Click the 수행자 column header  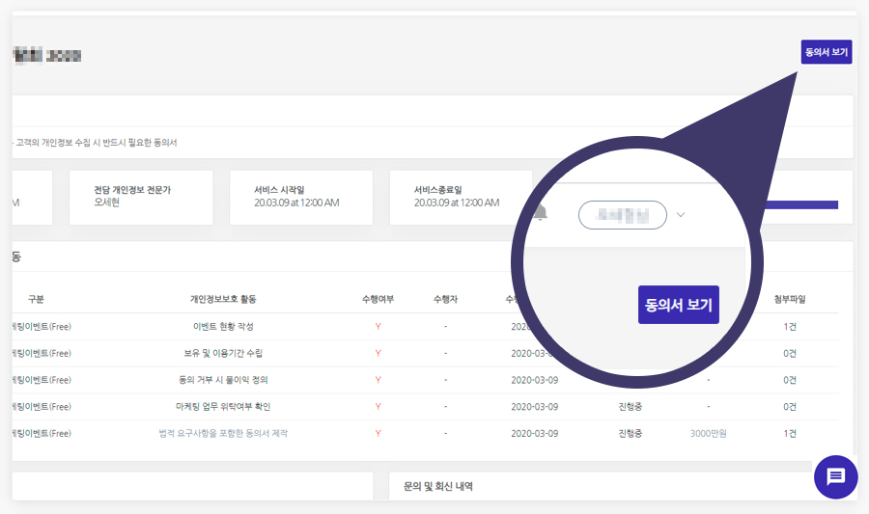coord(445,299)
